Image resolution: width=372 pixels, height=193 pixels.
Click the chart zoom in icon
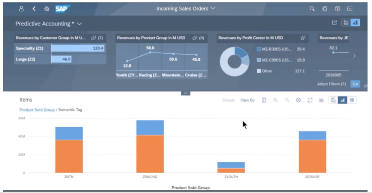click(275, 100)
